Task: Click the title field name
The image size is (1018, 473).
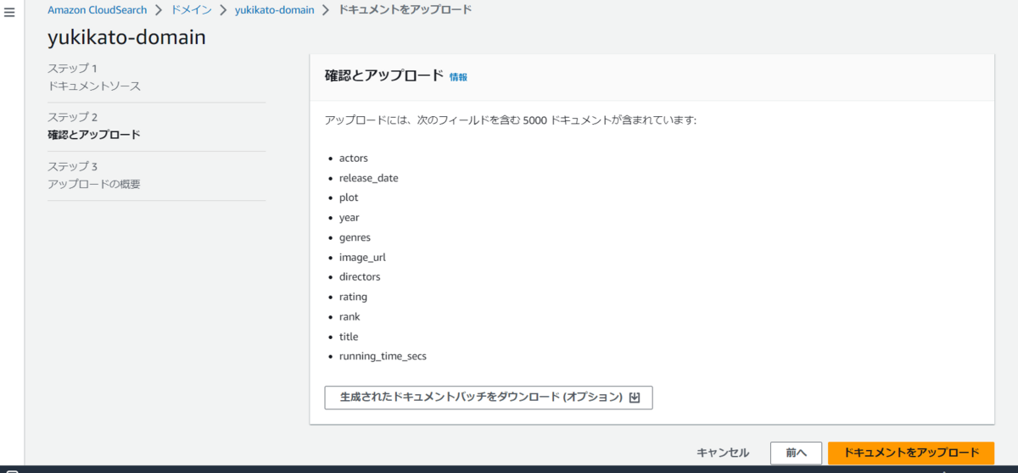Action: tap(349, 337)
